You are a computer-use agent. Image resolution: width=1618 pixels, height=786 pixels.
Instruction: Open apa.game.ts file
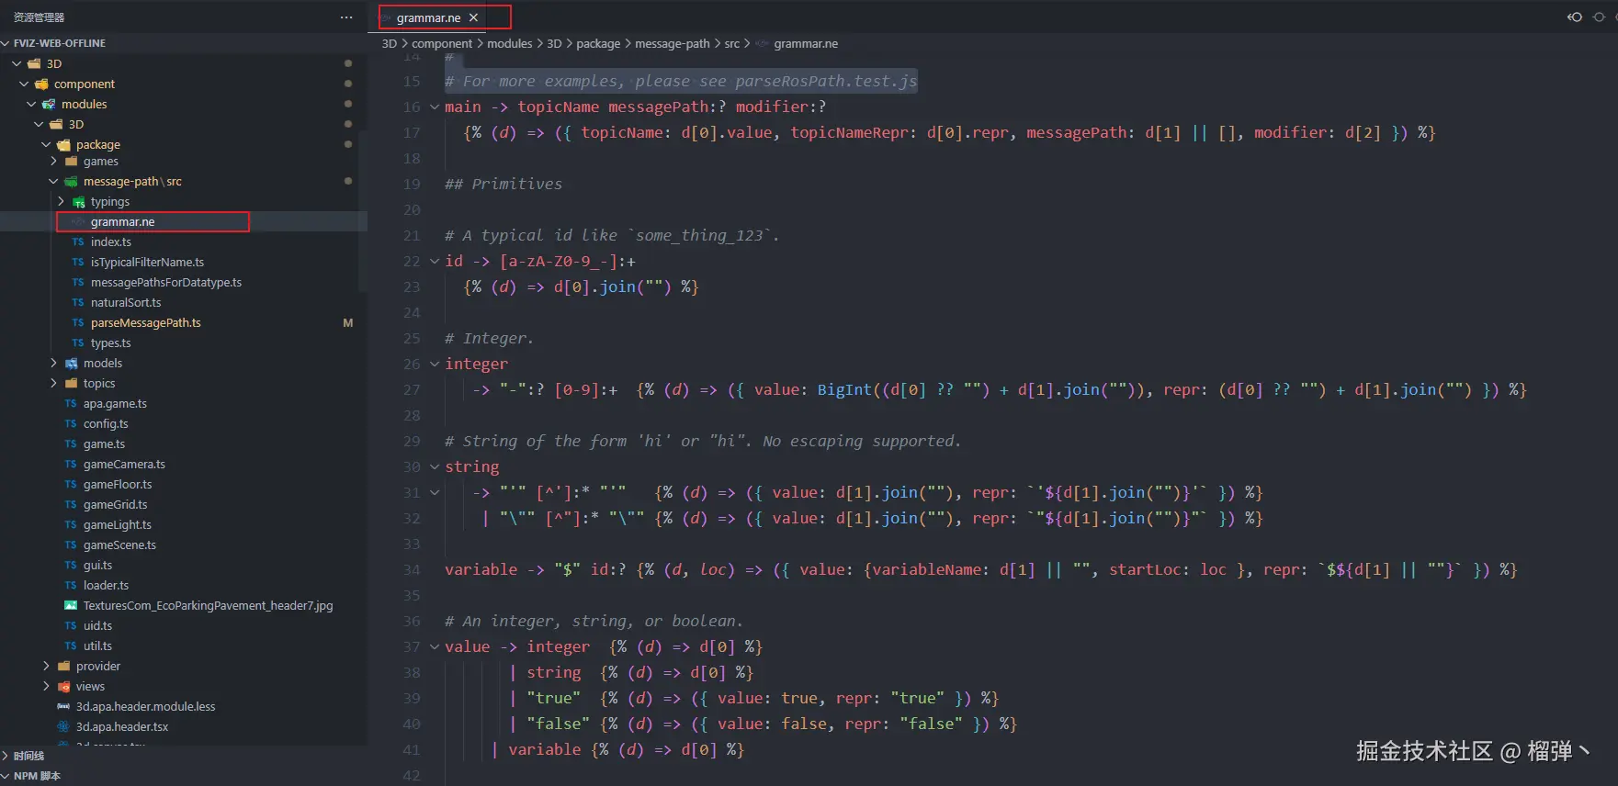115,403
